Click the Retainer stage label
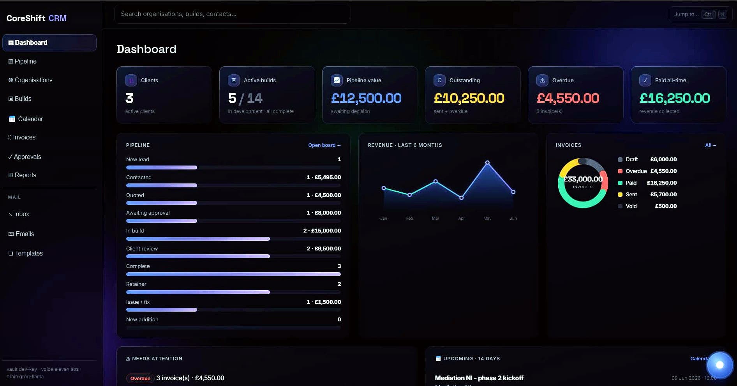Viewport: 737px width, 386px height. click(136, 284)
